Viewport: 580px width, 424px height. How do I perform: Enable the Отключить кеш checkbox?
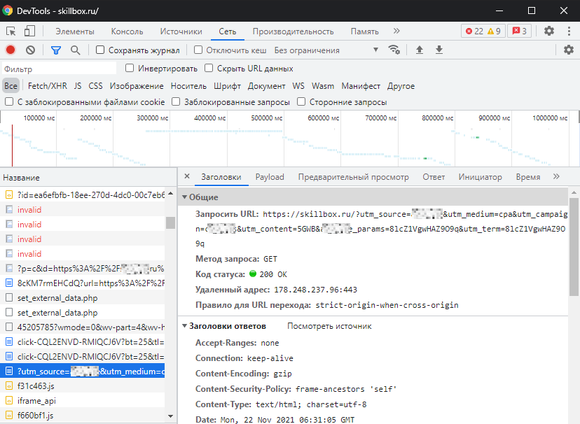[x=198, y=50]
